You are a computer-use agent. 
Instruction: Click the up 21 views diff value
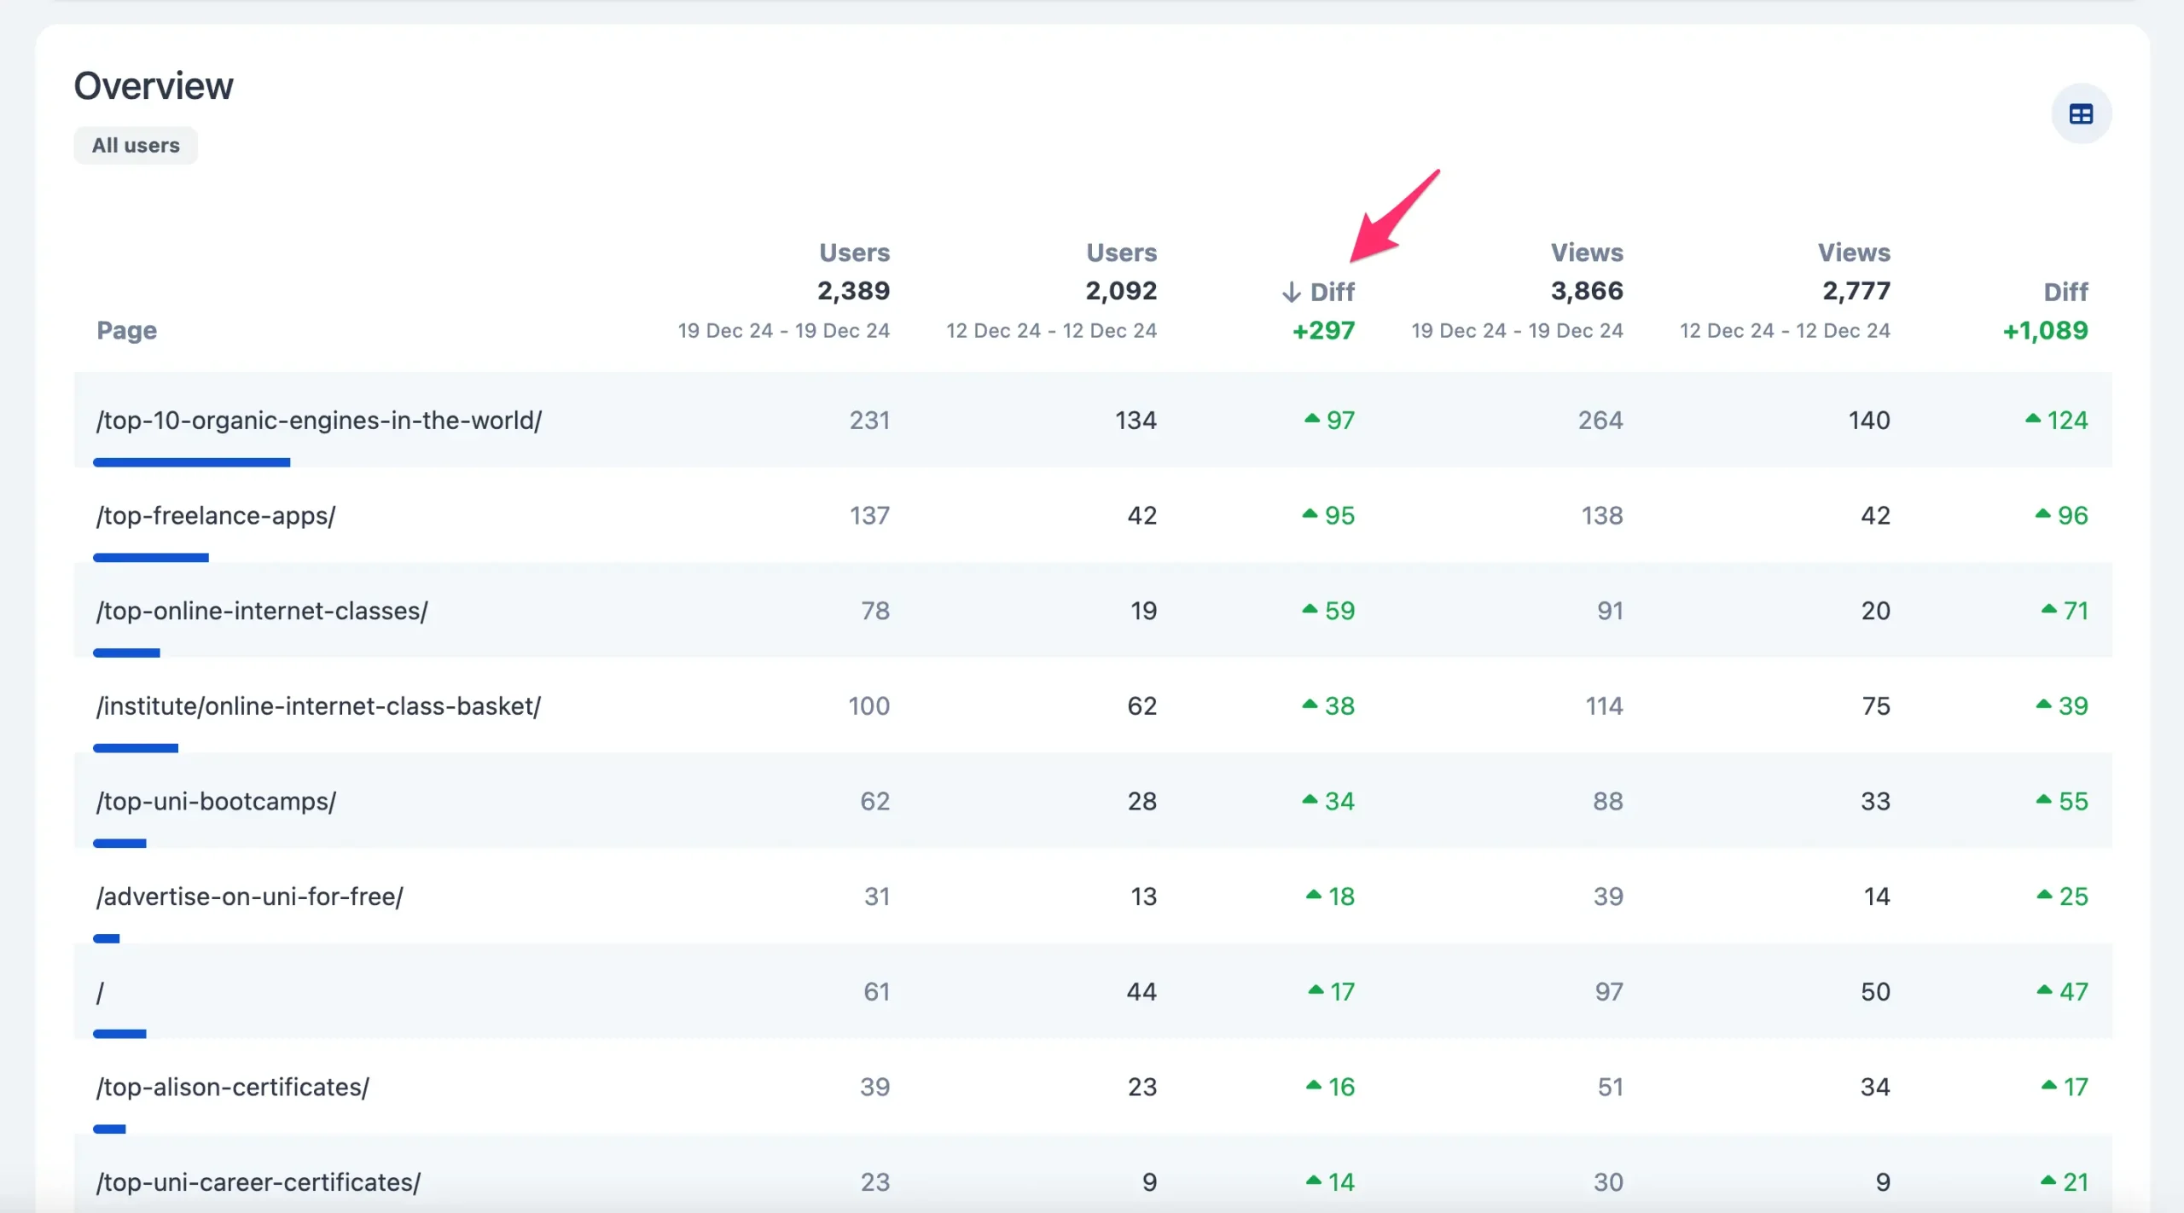click(2065, 1182)
